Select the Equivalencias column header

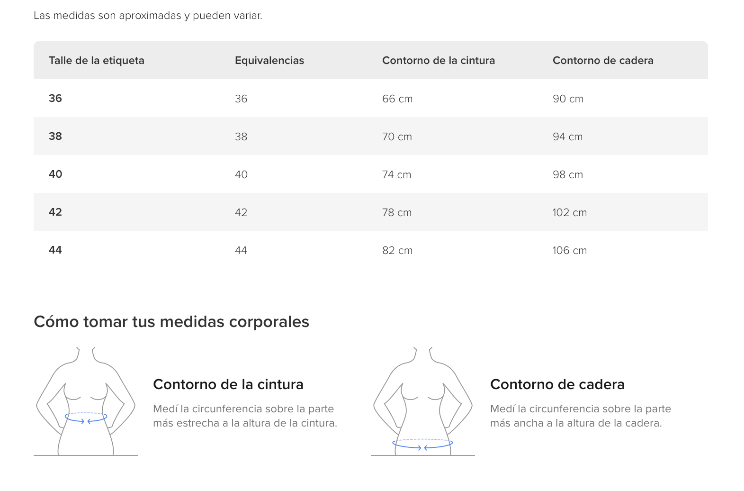pos(269,60)
